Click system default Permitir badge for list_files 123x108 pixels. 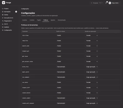pyautogui.click(x=59, y=35)
